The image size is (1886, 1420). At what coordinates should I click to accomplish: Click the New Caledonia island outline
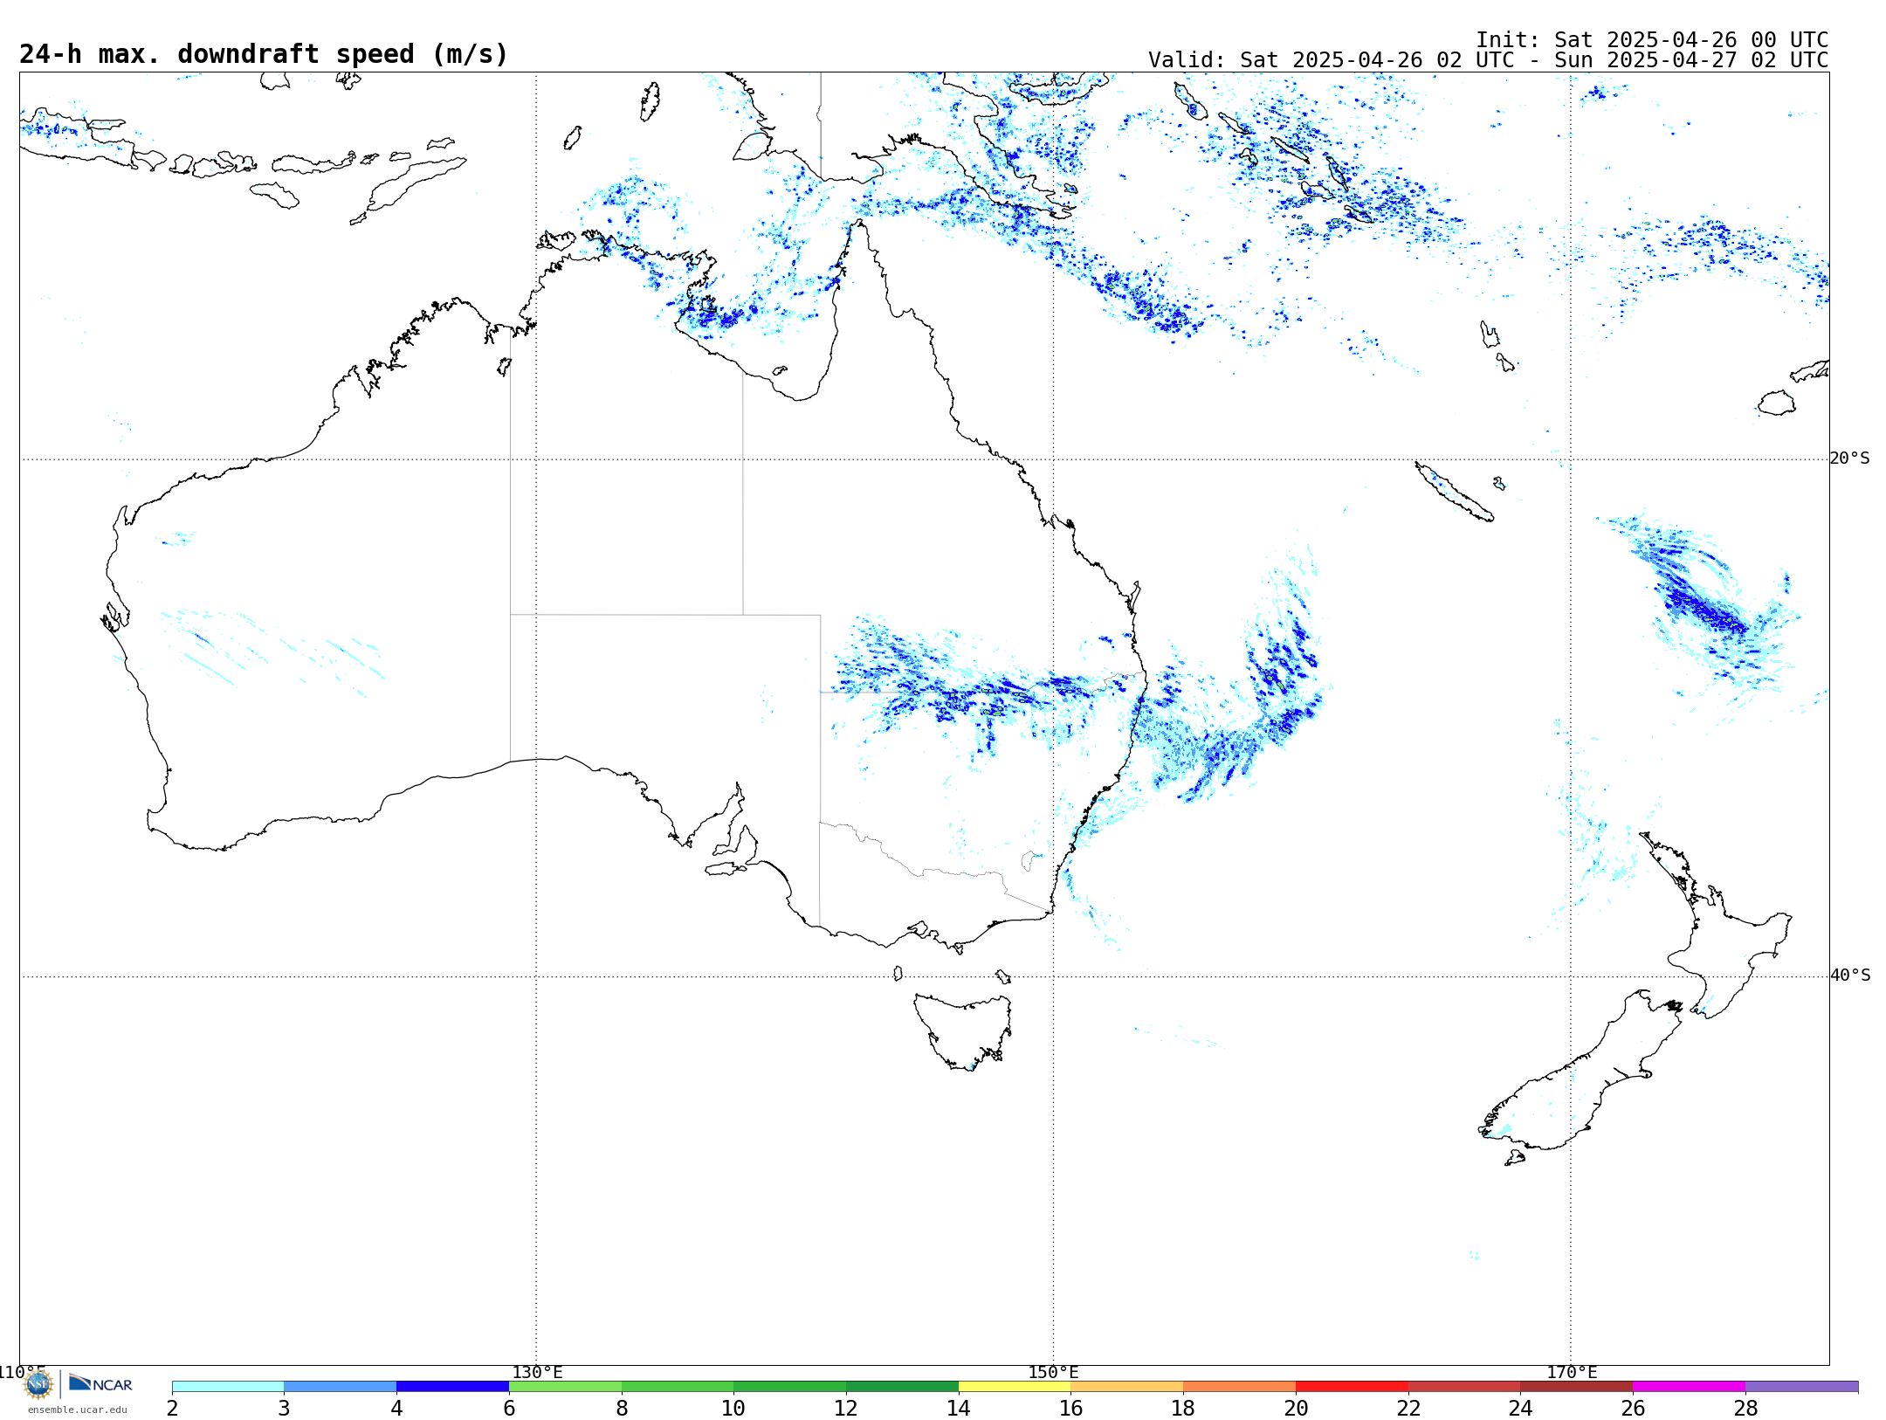pos(1454,492)
